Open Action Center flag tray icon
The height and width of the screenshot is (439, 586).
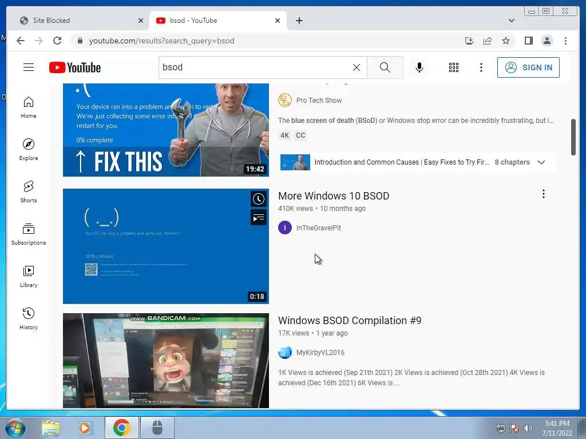click(514, 428)
